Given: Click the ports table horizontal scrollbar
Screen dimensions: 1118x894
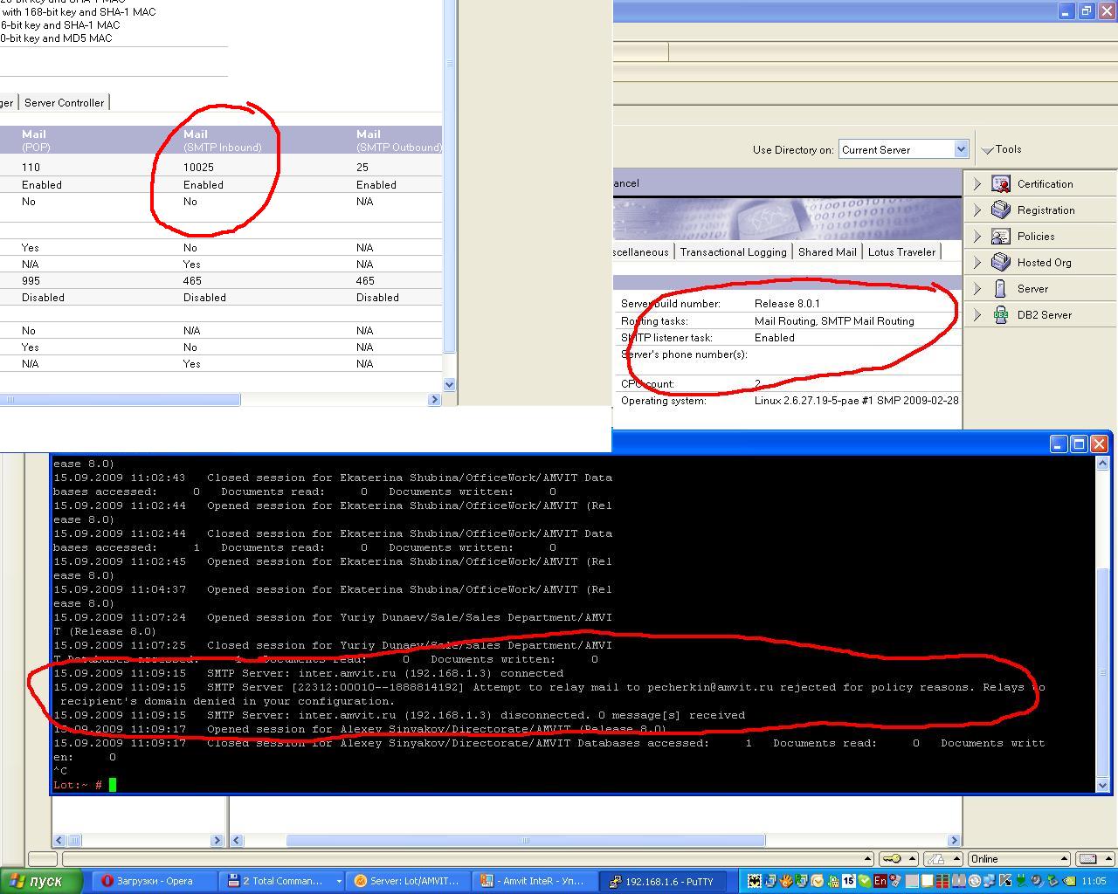Looking at the screenshot, I should coord(122,400).
